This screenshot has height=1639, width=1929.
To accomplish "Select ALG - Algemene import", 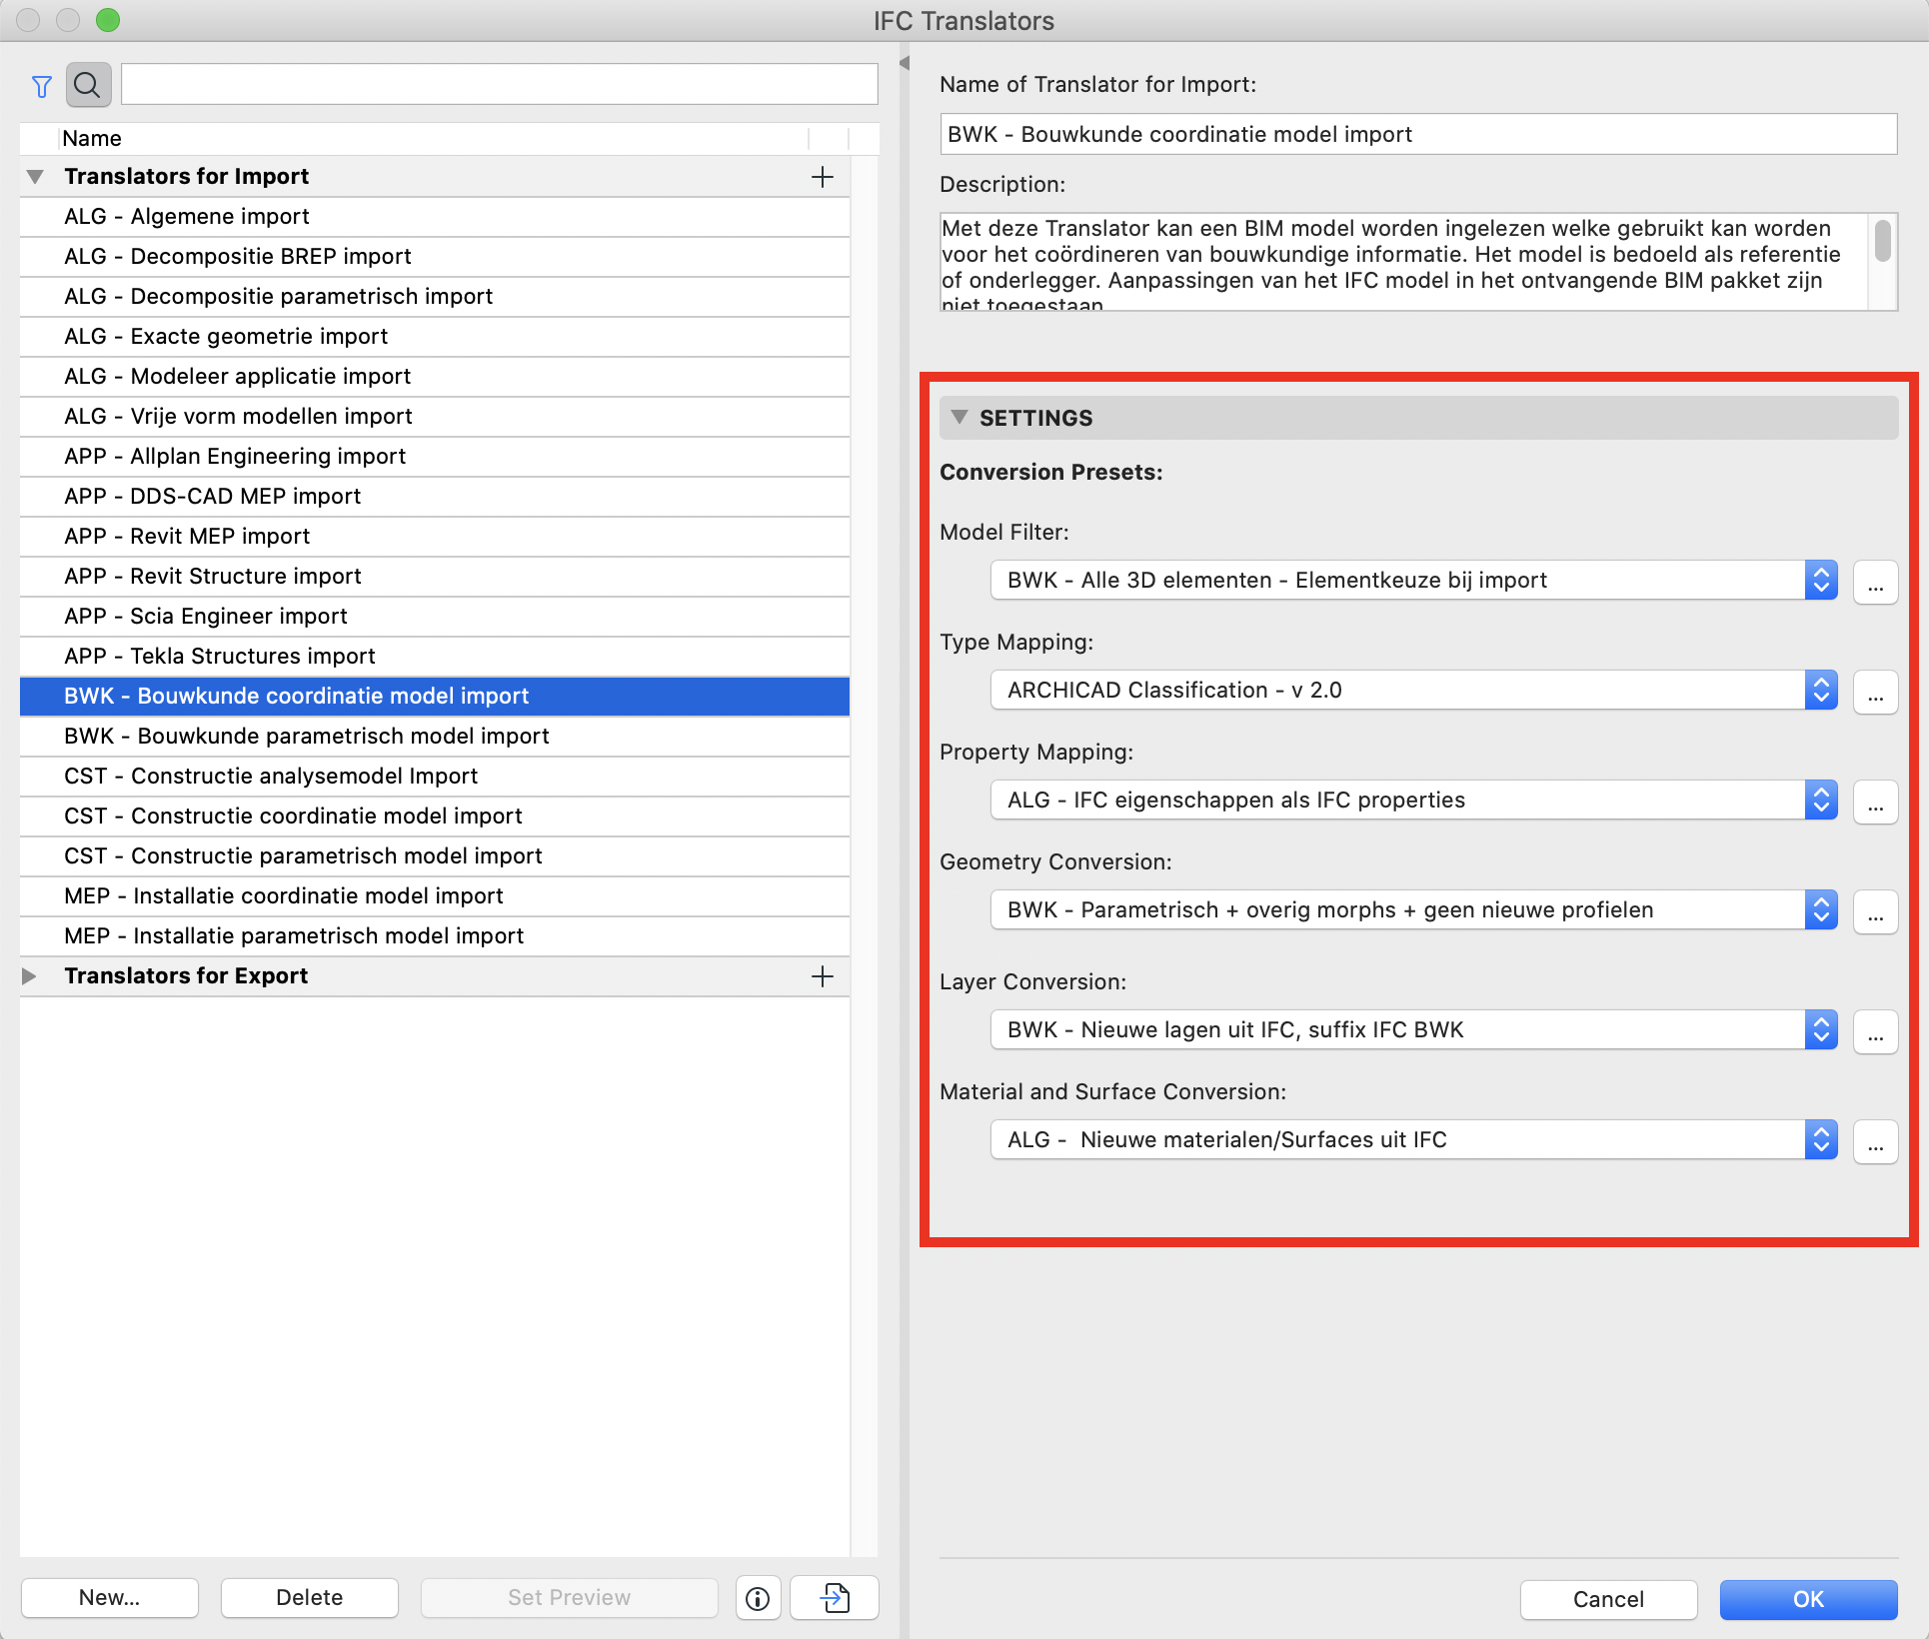I will coord(435,217).
